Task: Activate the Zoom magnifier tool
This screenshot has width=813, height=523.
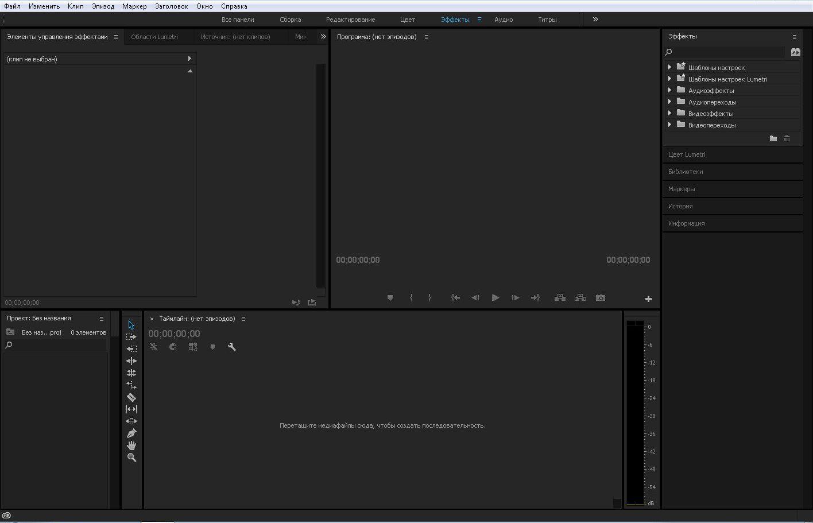Action: pos(131,458)
